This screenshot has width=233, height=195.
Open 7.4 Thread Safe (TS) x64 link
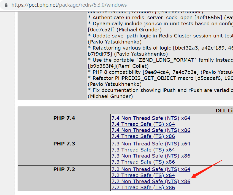coord(143,124)
